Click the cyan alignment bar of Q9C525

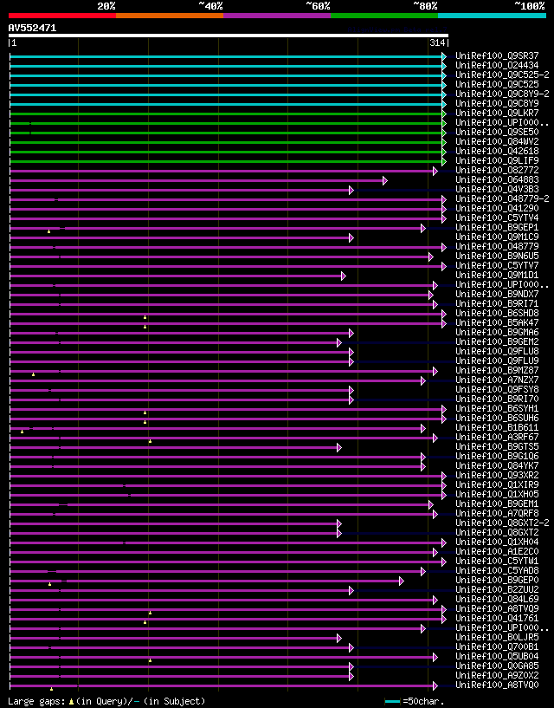click(x=226, y=85)
